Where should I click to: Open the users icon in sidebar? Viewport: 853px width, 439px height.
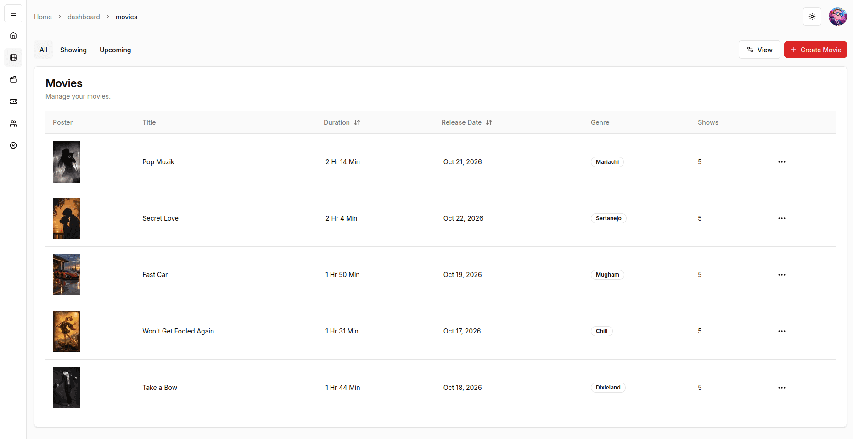pyautogui.click(x=13, y=123)
